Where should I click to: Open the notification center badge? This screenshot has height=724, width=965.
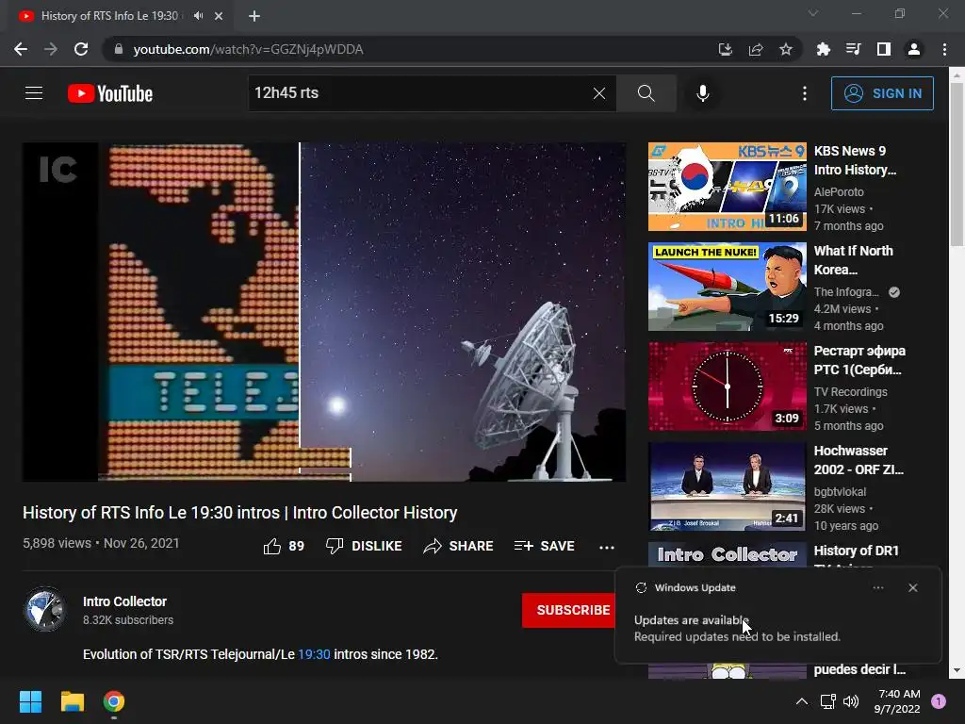[939, 701]
